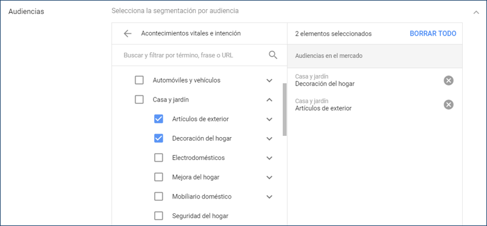The height and width of the screenshot is (226, 487).
Task: Check the Seguridad del hogar checkbox
Action: 158,216
